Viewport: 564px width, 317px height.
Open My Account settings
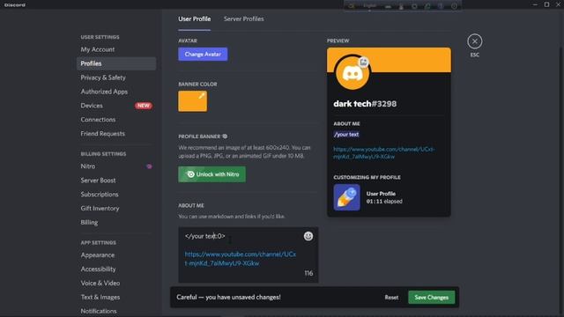click(x=116, y=49)
